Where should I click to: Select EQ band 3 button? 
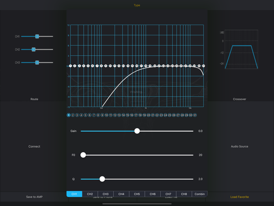click(x=77, y=115)
